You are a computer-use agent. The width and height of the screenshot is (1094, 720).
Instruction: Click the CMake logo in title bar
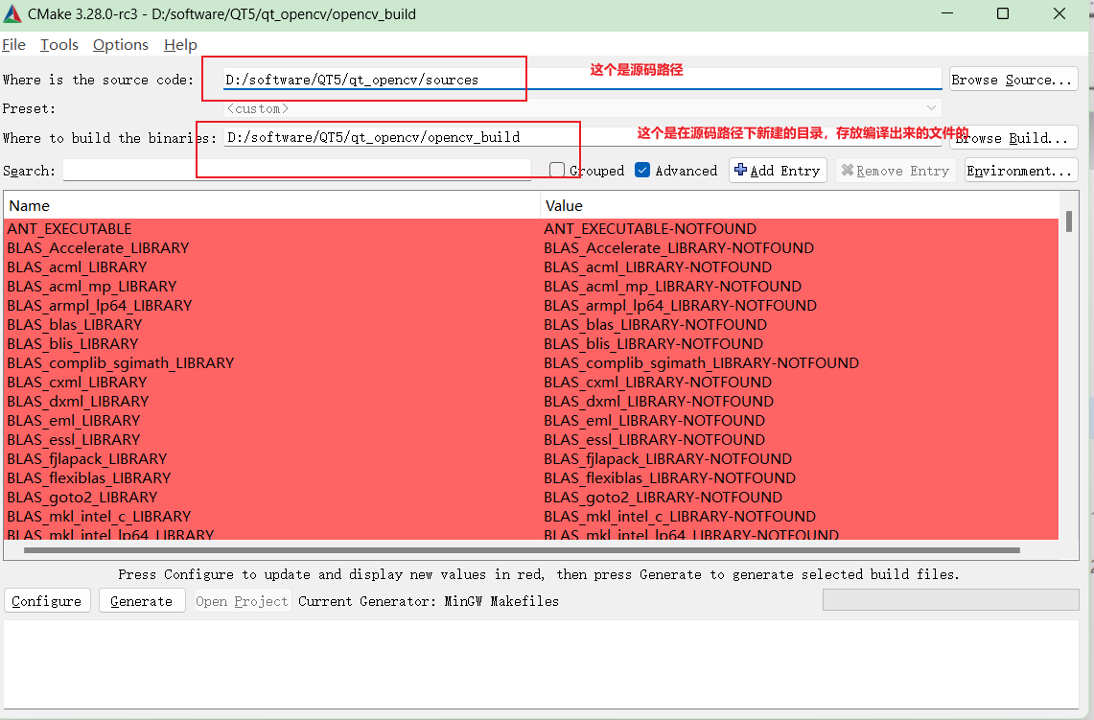(12, 14)
